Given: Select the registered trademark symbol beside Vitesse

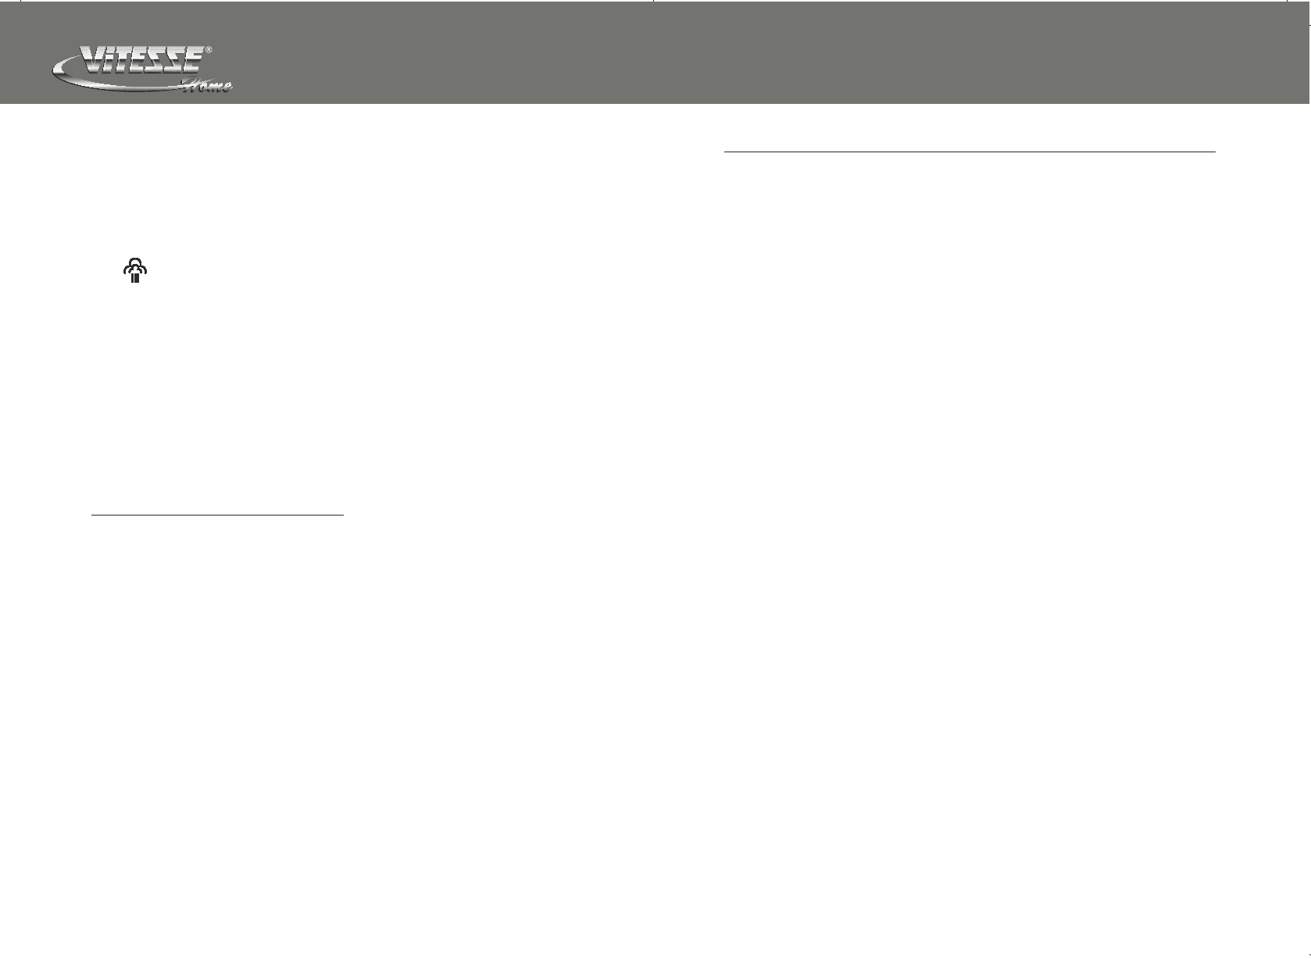Looking at the screenshot, I should click(208, 51).
